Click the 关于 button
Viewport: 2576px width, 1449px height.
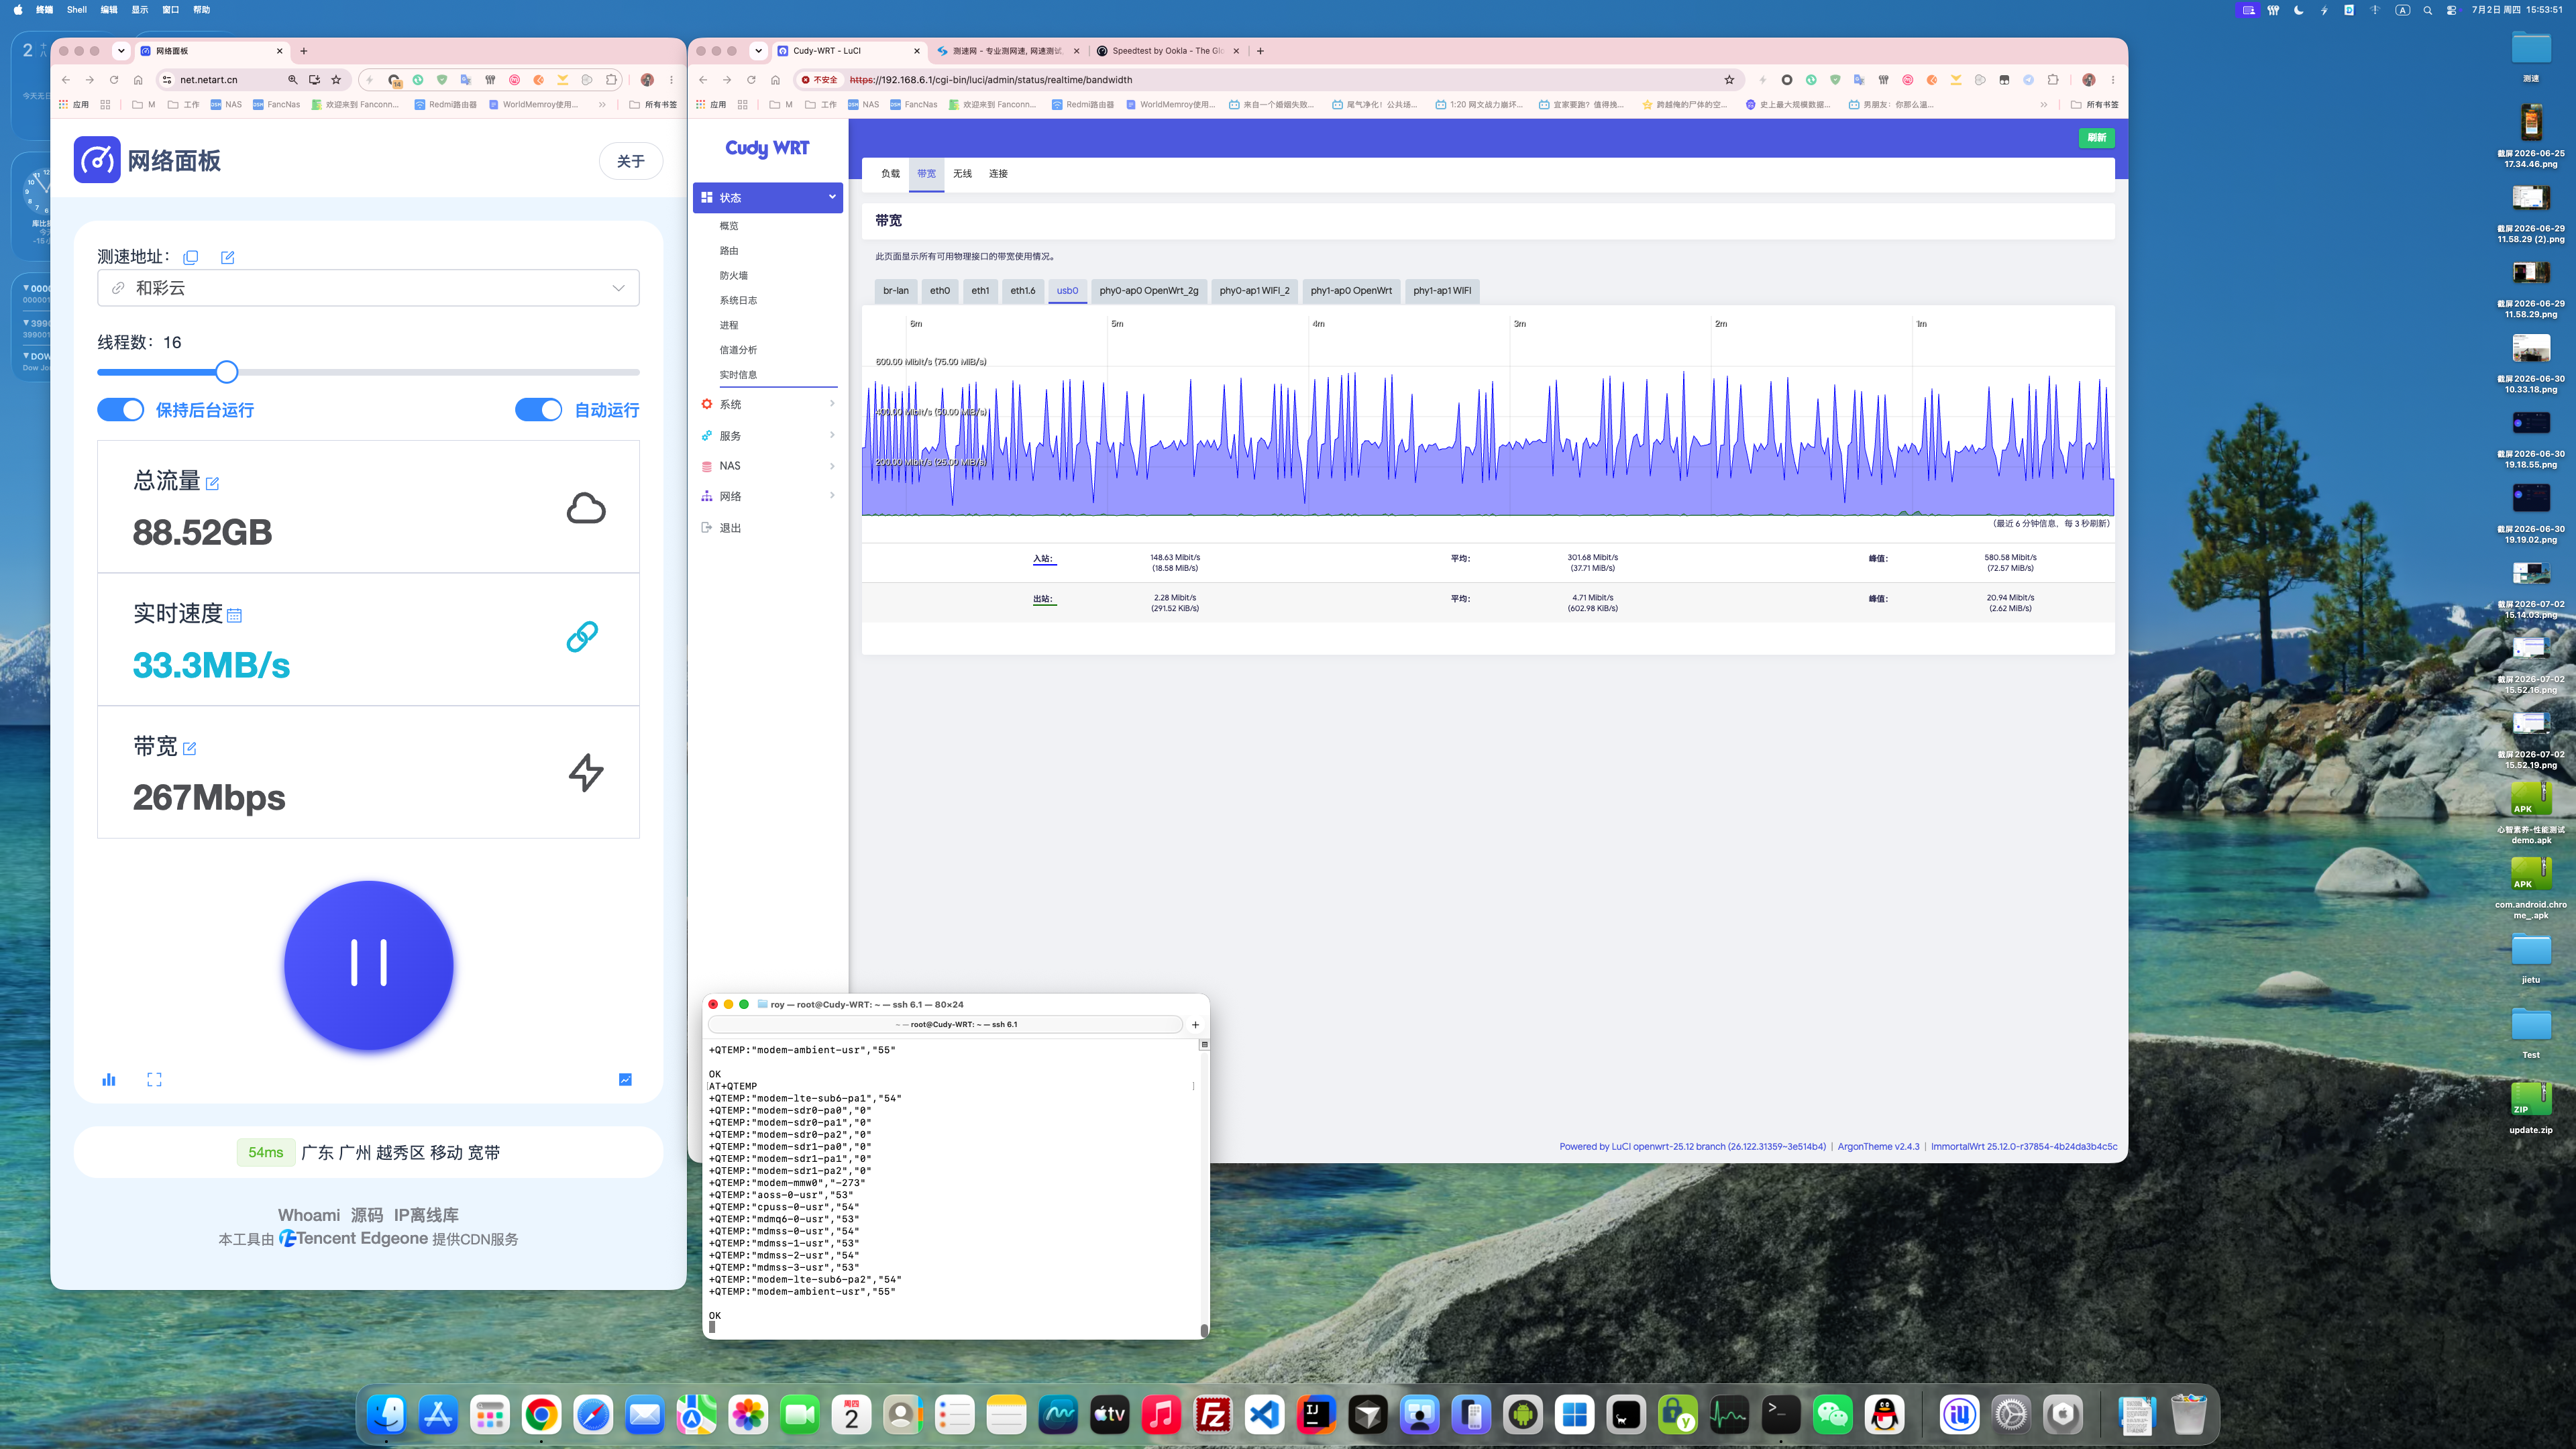click(631, 161)
